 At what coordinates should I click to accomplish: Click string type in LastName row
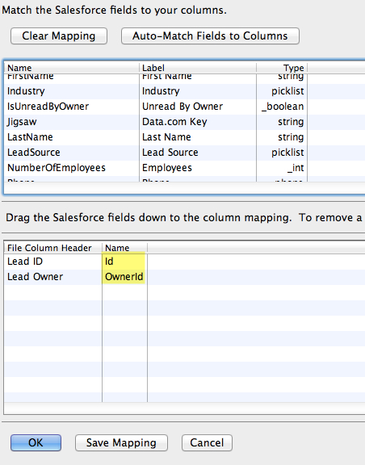coord(291,137)
